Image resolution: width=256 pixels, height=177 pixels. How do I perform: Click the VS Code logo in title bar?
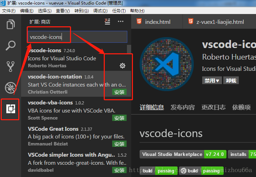pyautogui.click(x=3, y=3)
